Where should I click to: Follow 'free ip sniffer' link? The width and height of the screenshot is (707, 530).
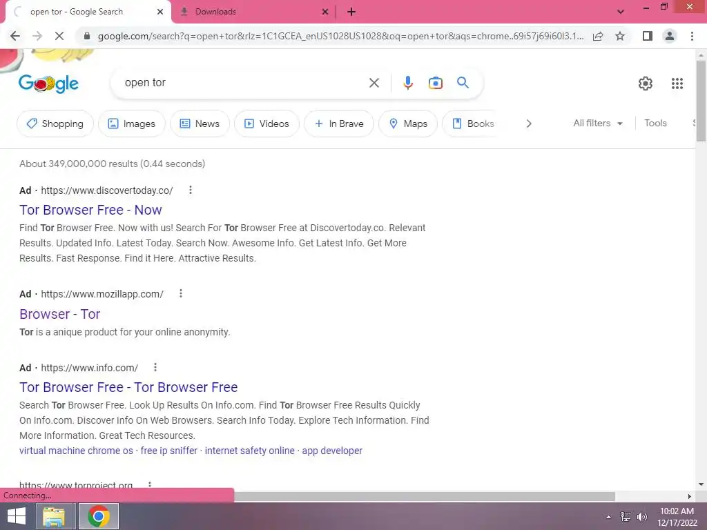(169, 451)
